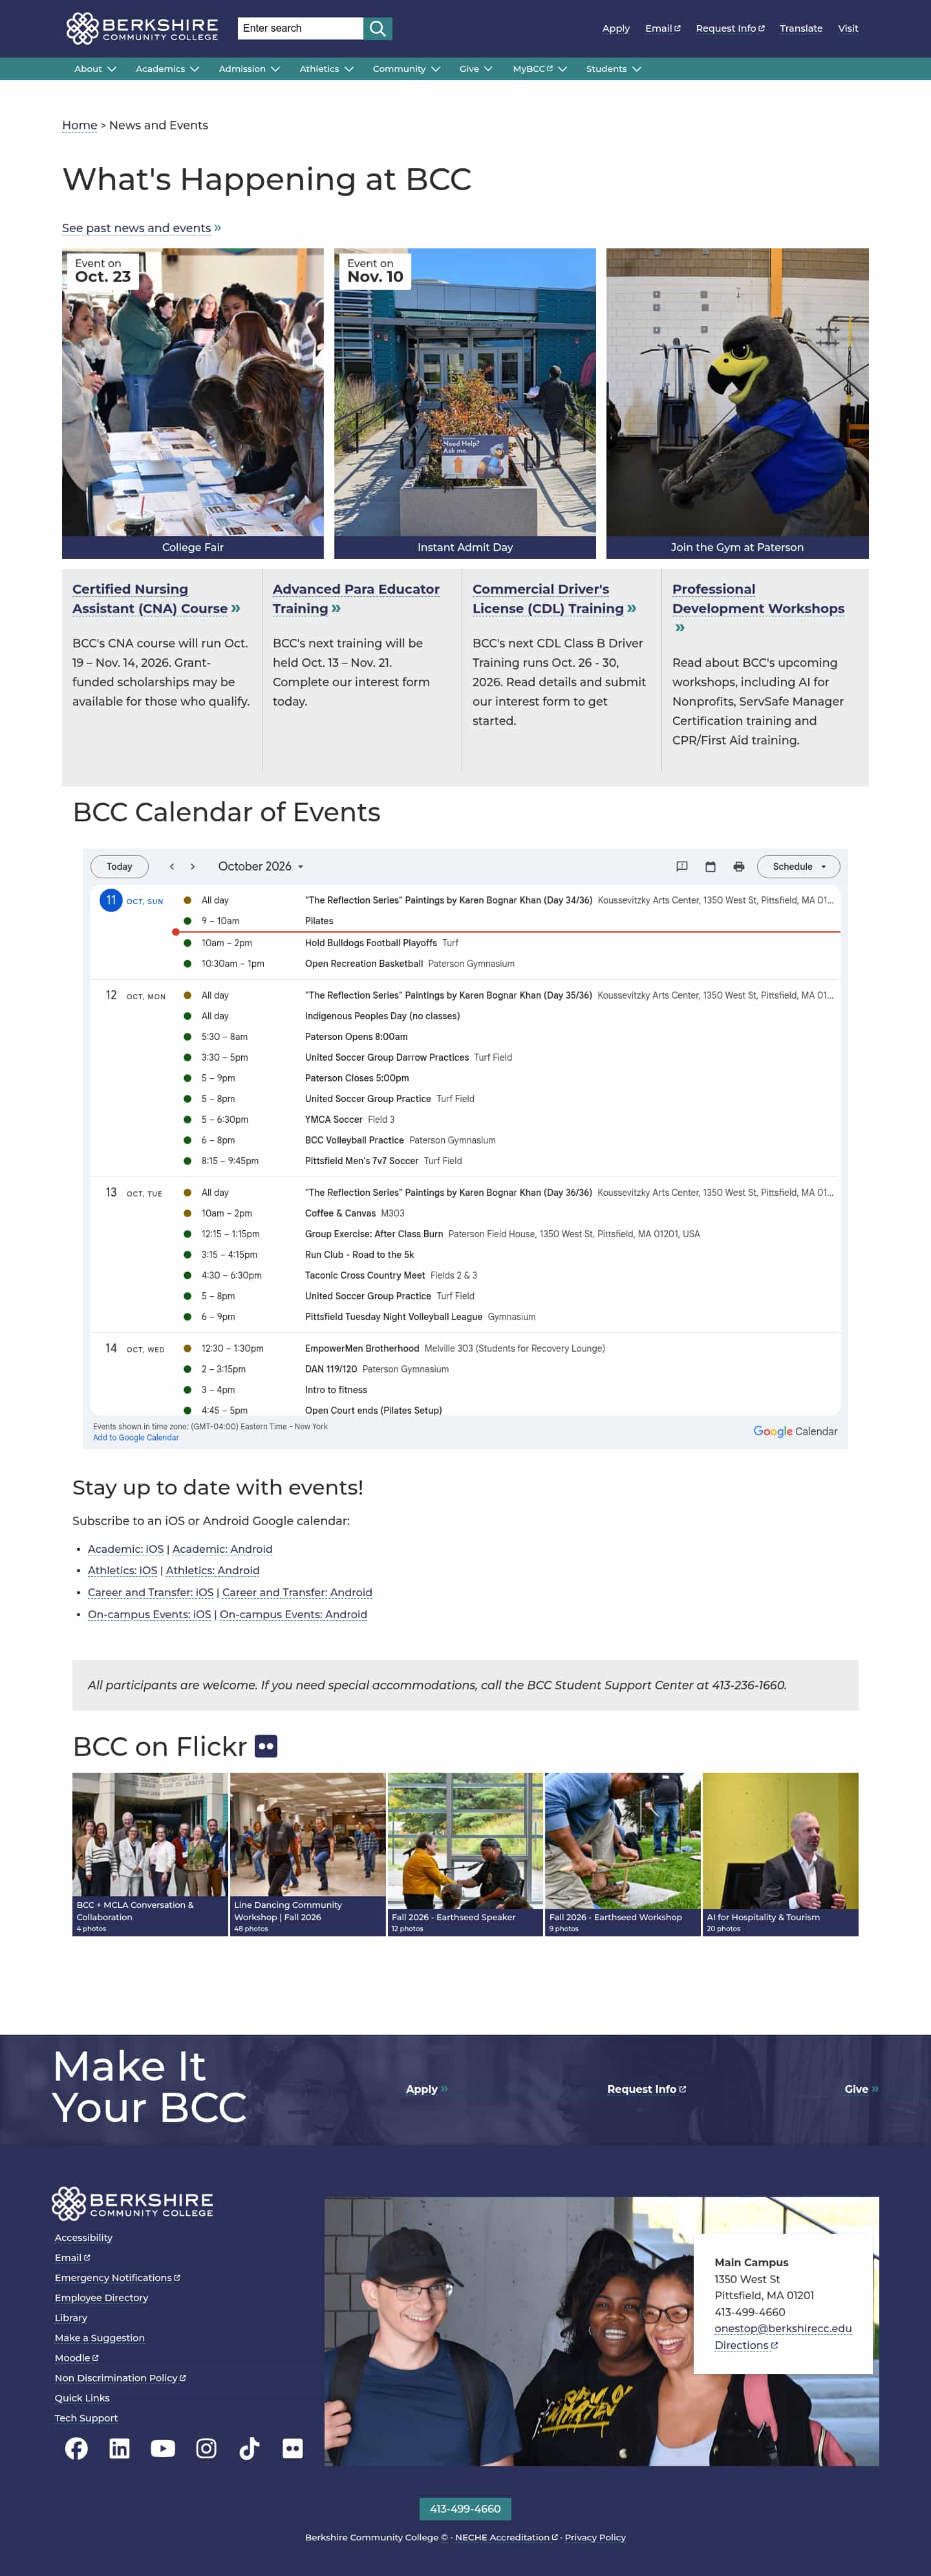Go to previous period in calendar

172,866
